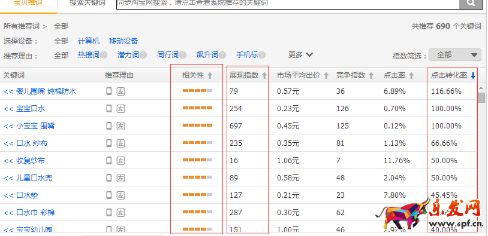
Task: Open help icon next to 飙升词
Action: [x=222, y=55]
